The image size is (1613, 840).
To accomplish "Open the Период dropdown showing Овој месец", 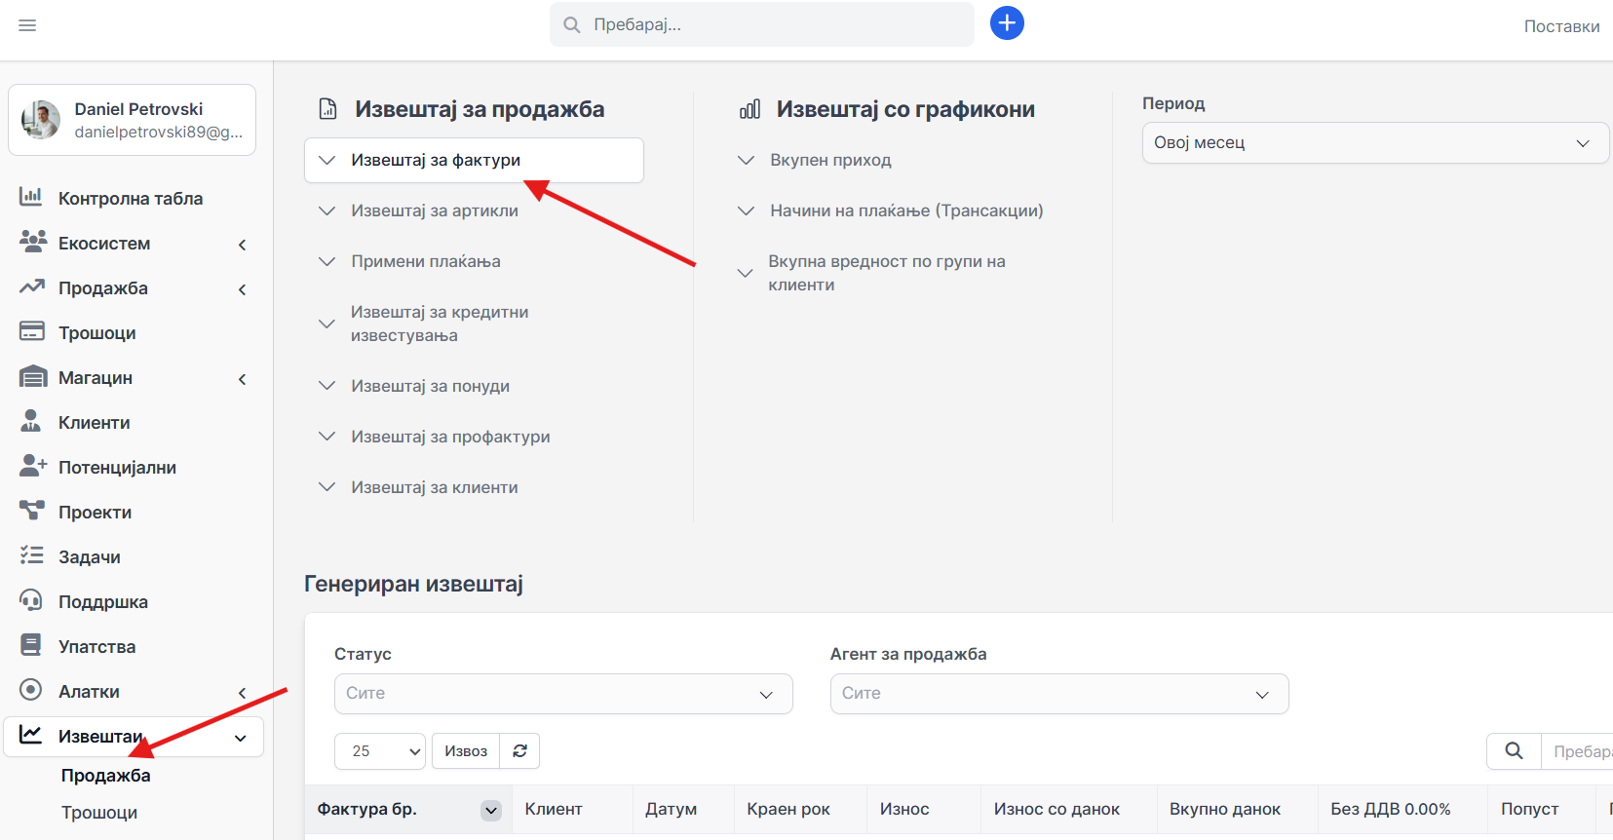I will [x=1374, y=143].
